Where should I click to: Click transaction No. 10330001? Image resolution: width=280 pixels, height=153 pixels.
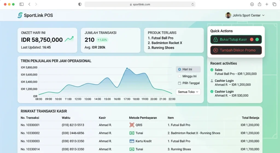30,125
